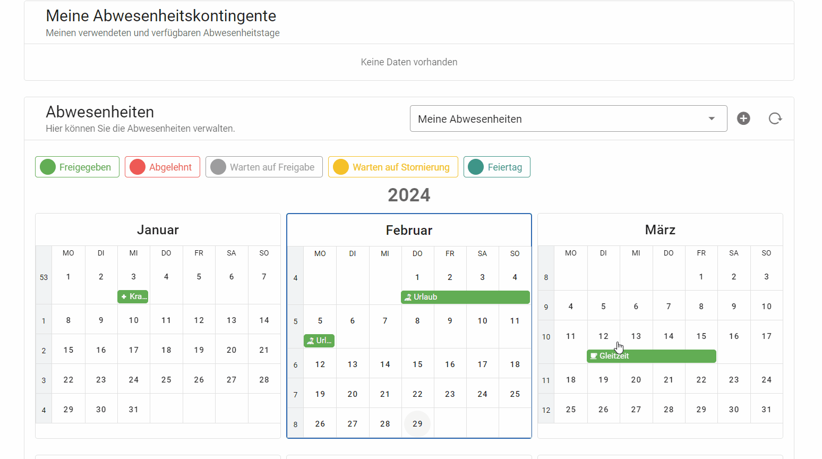The image size is (822, 459).
Task: Select March 21 in the calendar
Action: pos(669,380)
